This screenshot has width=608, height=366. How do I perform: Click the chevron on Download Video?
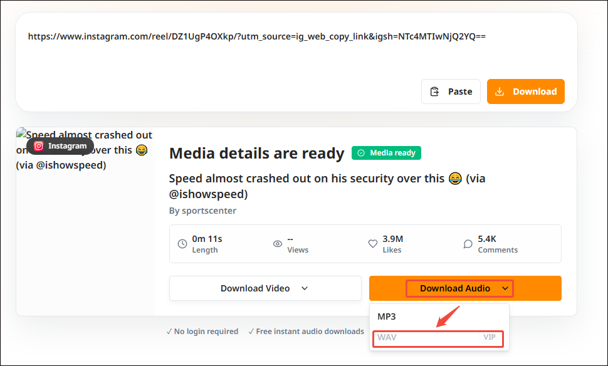[x=305, y=288]
